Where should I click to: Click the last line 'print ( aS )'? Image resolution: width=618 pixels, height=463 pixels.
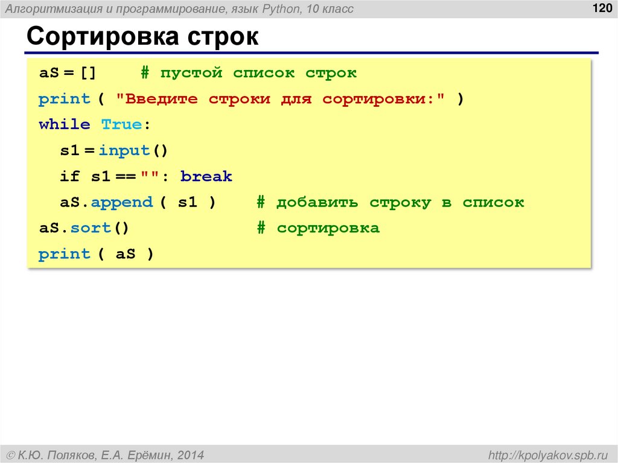click(x=96, y=254)
